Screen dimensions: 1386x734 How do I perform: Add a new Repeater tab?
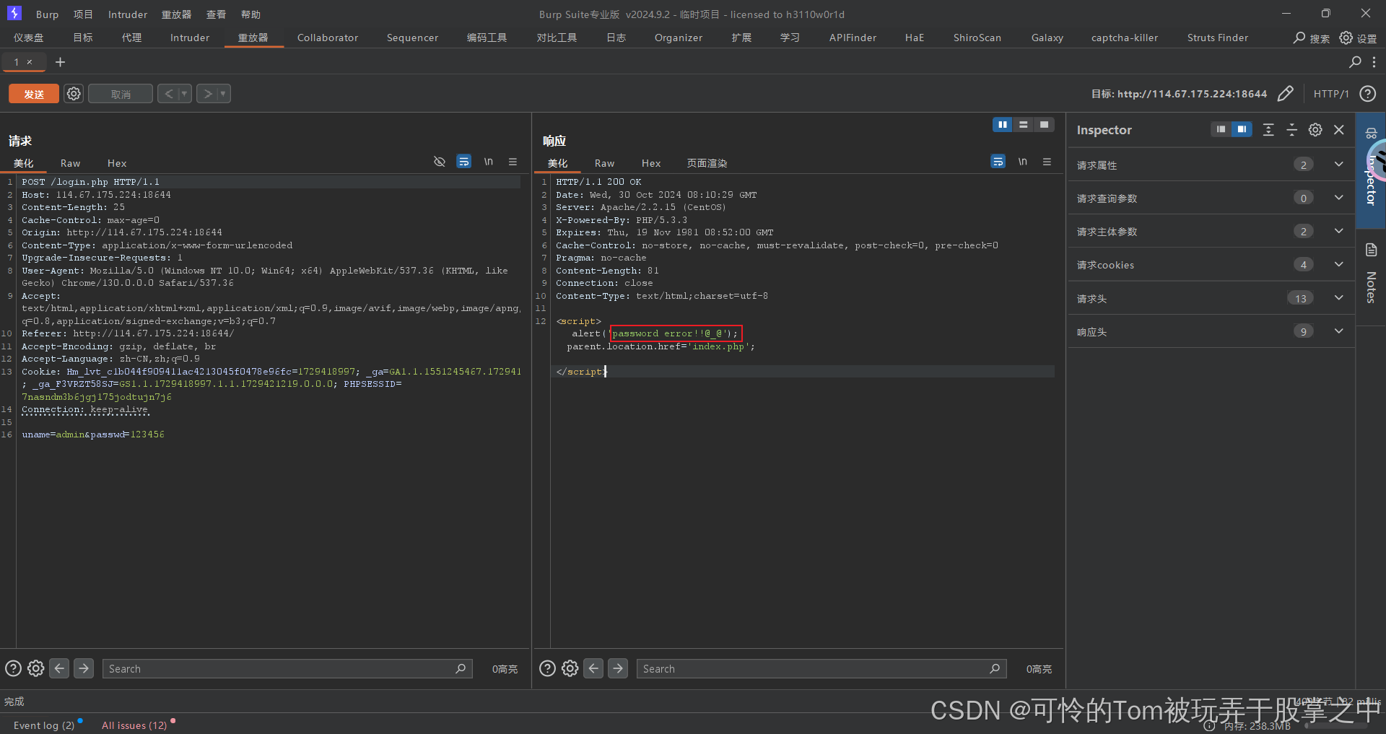61,62
